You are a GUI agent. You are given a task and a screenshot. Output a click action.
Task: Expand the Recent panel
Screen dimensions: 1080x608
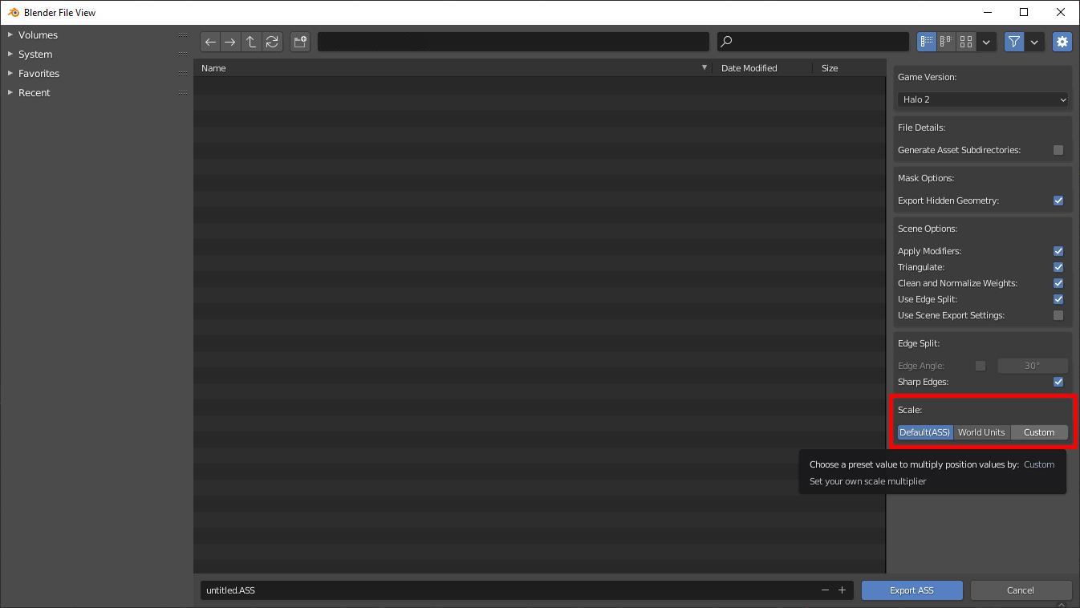tap(10, 92)
